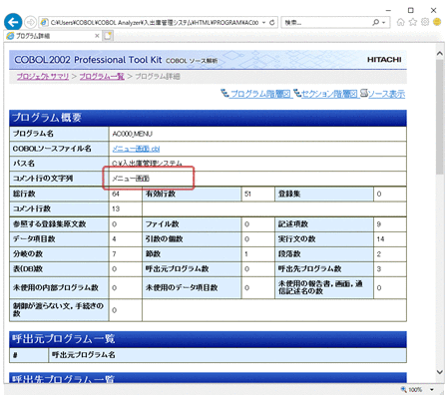Click the 呼出元プログラム一覧 section header
Image resolution: width=447 pixels, height=398 pixels.
[208, 339]
